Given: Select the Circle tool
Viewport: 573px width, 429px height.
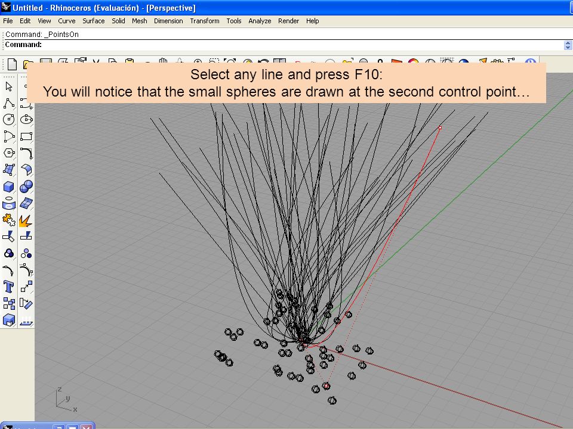Looking at the screenshot, I should (x=9, y=119).
